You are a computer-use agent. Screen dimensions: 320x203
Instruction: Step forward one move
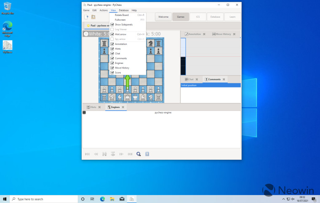(121, 154)
